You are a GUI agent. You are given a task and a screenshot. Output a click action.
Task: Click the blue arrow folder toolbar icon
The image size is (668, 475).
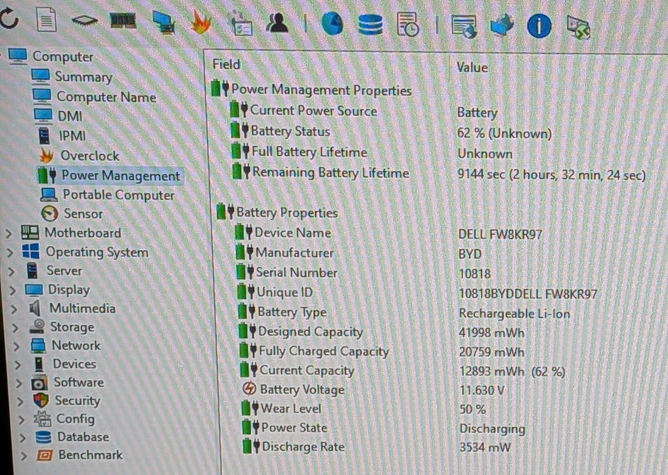click(x=502, y=25)
